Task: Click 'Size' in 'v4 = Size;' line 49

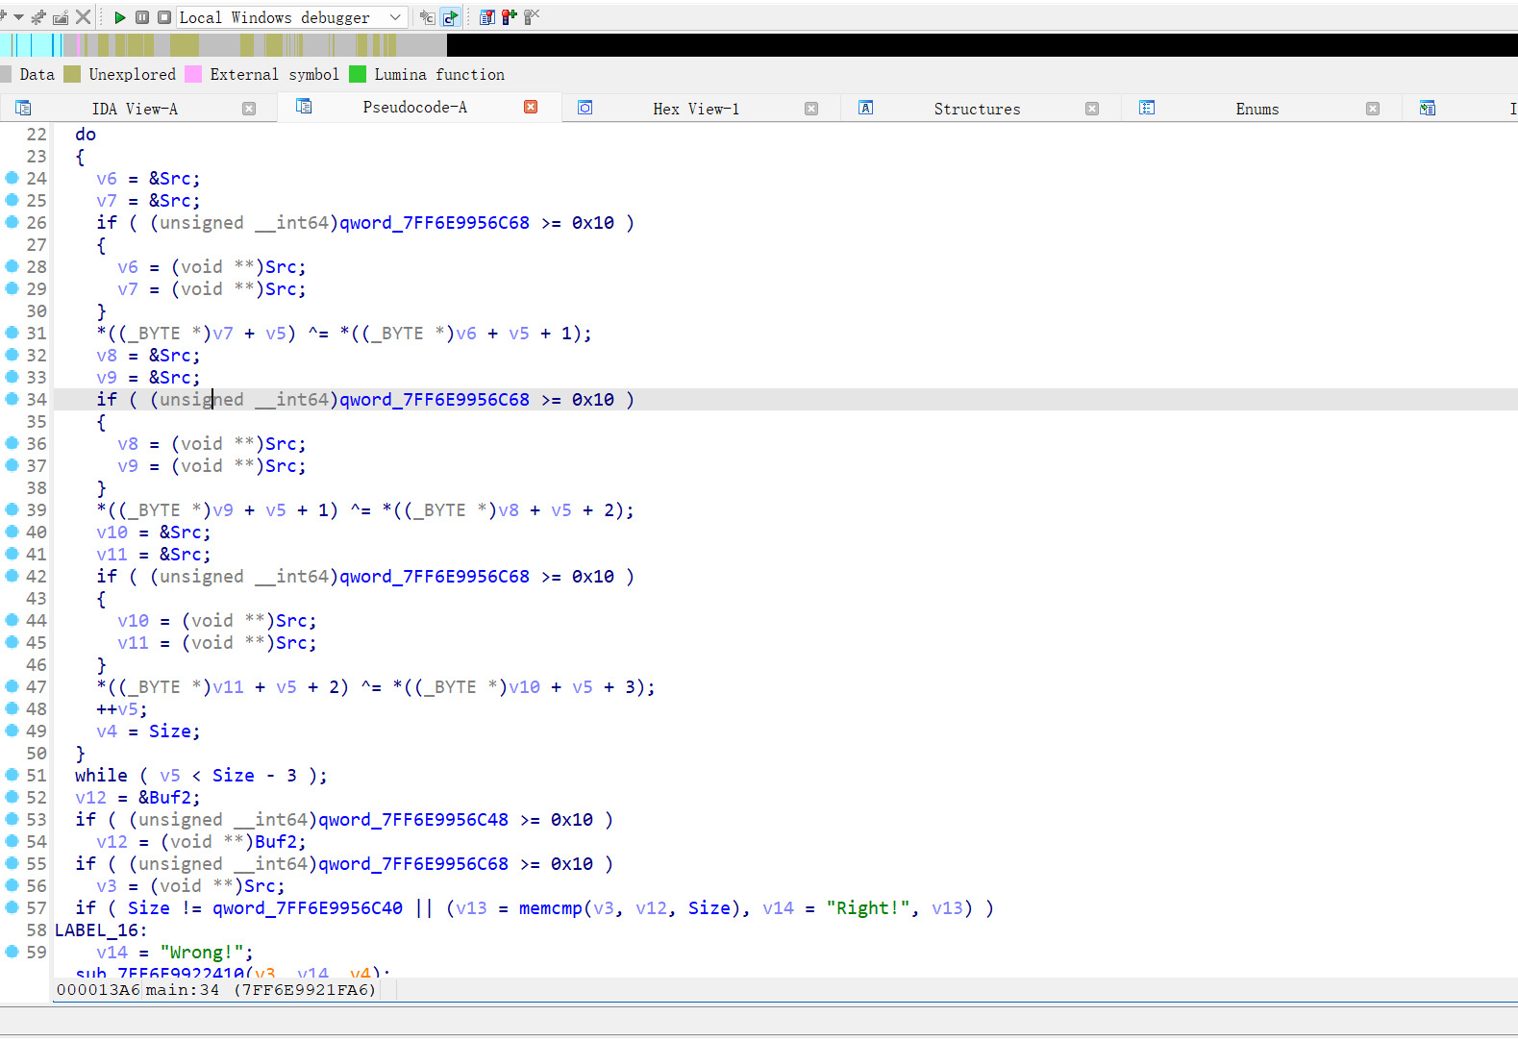Action: [x=169, y=731]
